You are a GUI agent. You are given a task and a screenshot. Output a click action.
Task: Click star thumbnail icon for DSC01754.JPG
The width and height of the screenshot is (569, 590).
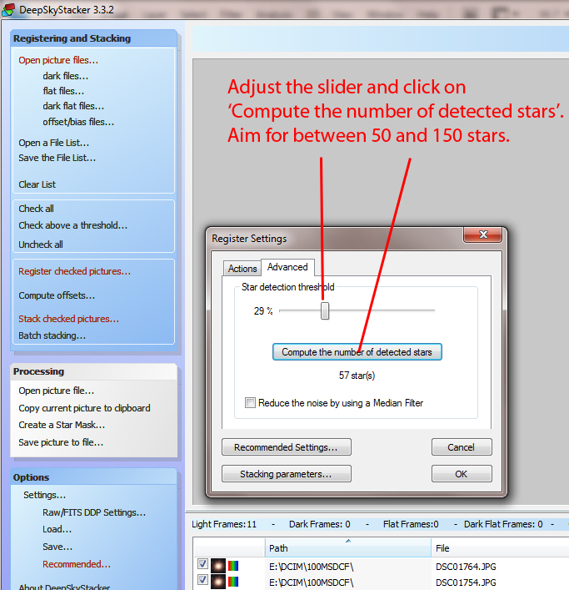coord(217,582)
